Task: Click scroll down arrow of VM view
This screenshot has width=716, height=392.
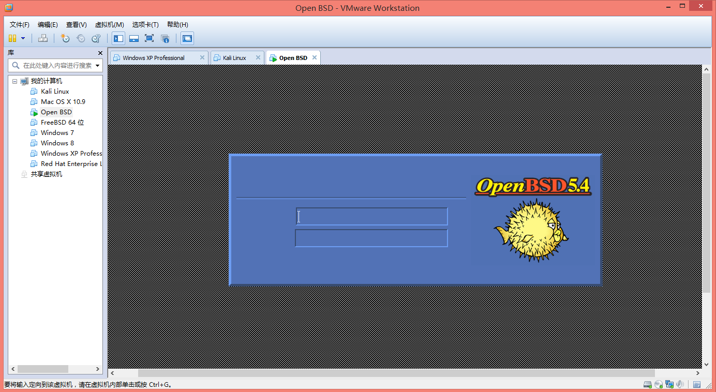Action: point(707,364)
